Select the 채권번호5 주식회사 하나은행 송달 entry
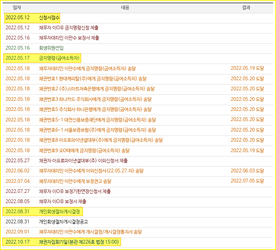276x250 pixels. 95,109
